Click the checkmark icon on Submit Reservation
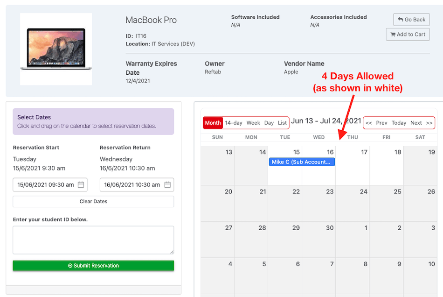This screenshot has width=443, height=297. (70, 265)
